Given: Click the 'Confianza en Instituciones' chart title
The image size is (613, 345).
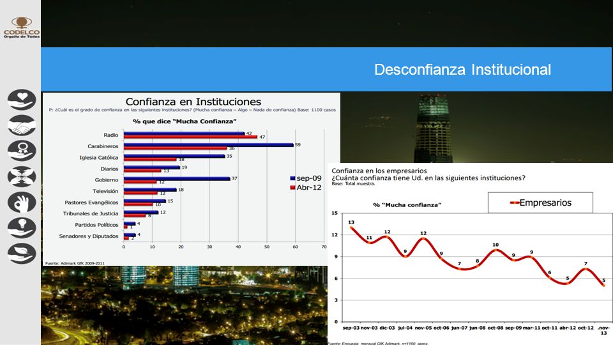Looking at the screenshot, I should click(193, 102).
